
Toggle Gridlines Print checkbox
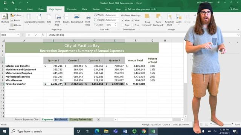(122, 25)
